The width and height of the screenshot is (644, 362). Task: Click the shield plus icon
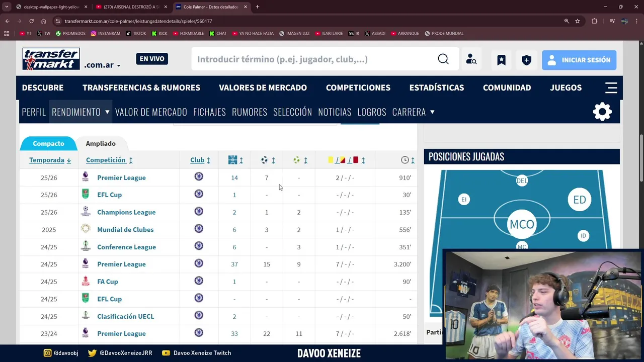(x=526, y=60)
